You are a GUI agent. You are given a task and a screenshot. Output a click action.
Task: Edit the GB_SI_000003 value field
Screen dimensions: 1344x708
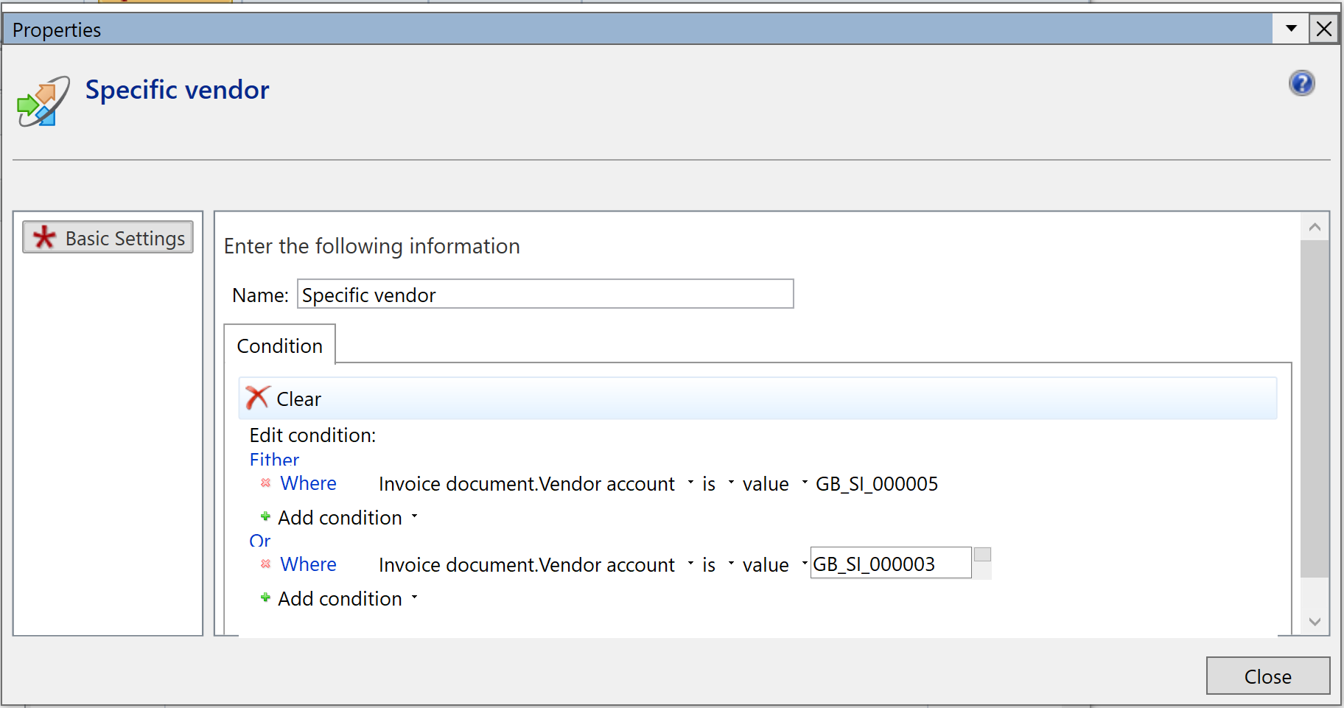(891, 563)
